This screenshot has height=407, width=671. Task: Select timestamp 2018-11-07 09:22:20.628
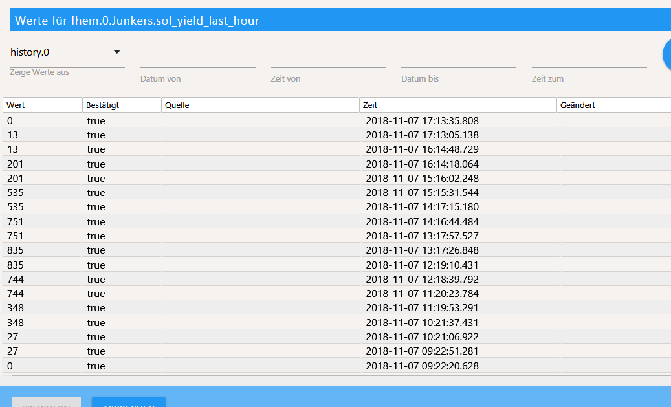click(422, 366)
